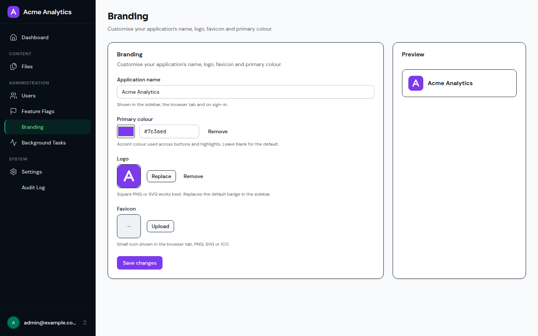Remove the primary colour
The width and height of the screenshot is (538, 336).
(x=218, y=131)
